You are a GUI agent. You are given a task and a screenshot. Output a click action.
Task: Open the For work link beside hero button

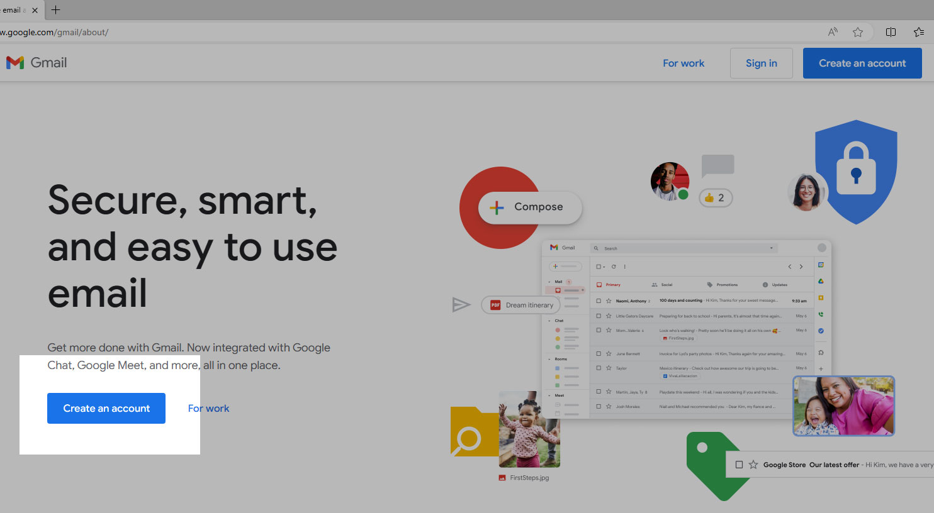(208, 409)
